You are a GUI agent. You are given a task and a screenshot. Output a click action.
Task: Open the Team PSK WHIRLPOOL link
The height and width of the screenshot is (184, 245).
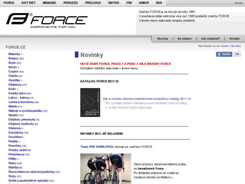tap(97, 147)
